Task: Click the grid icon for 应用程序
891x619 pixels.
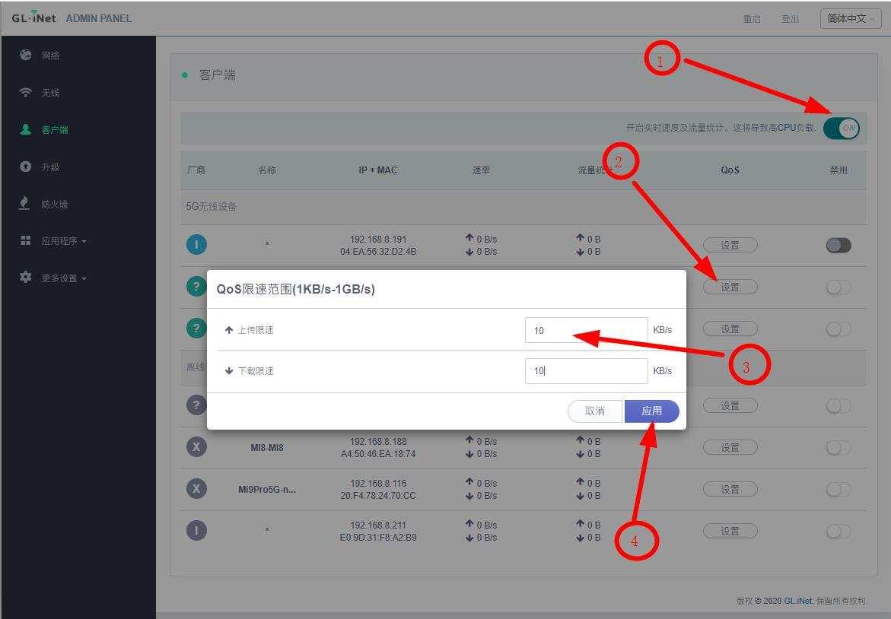Action: click(x=26, y=241)
